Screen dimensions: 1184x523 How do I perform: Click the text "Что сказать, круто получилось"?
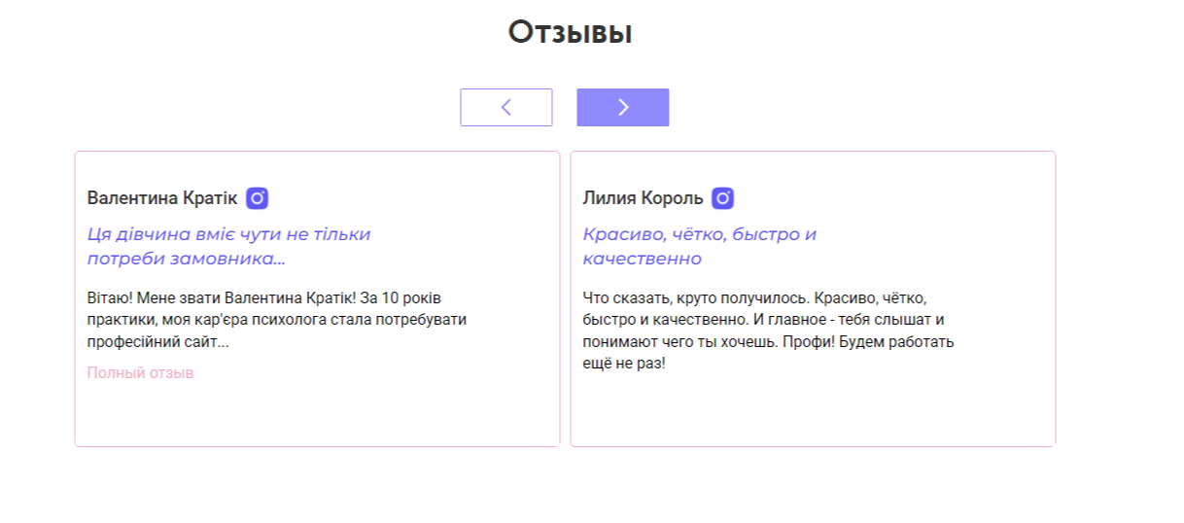click(x=694, y=296)
